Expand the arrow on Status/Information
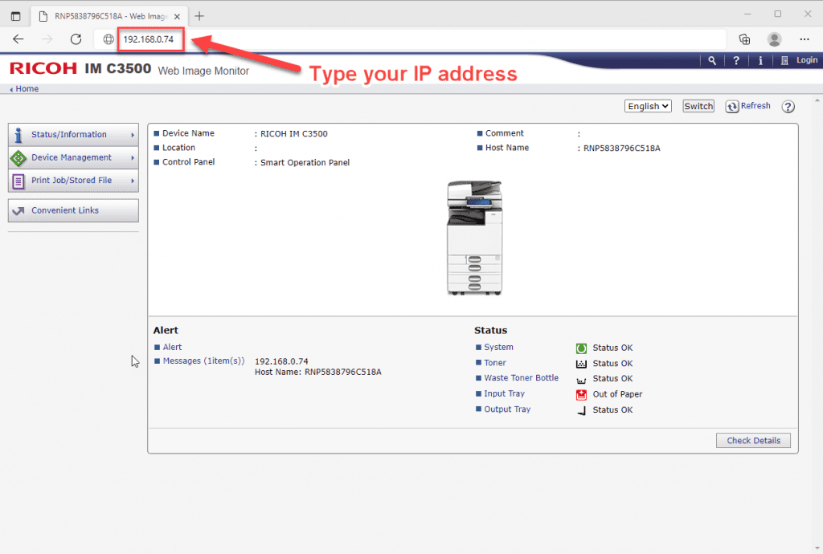823x554 pixels. point(133,135)
